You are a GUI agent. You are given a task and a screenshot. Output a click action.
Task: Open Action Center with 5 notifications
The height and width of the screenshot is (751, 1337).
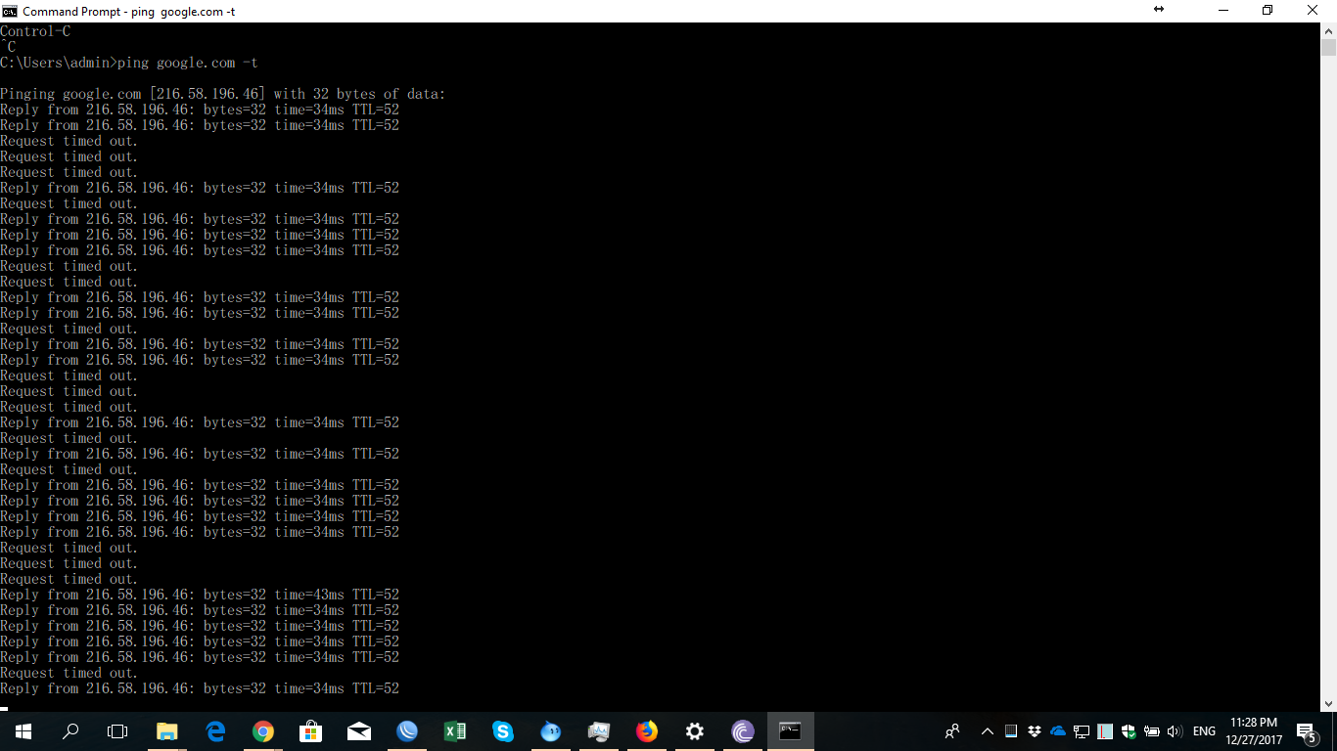(1306, 731)
